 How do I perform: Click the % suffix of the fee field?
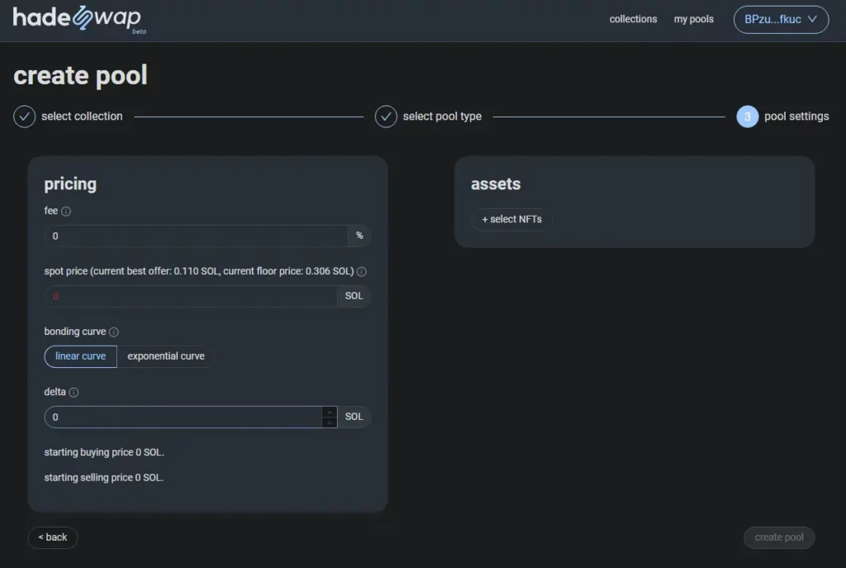pyautogui.click(x=359, y=236)
